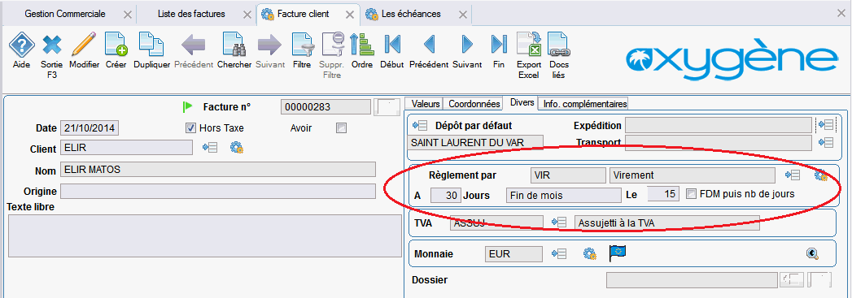Click the European flag icon by Monnaie
The height and width of the screenshot is (298, 852).
(618, 253)
